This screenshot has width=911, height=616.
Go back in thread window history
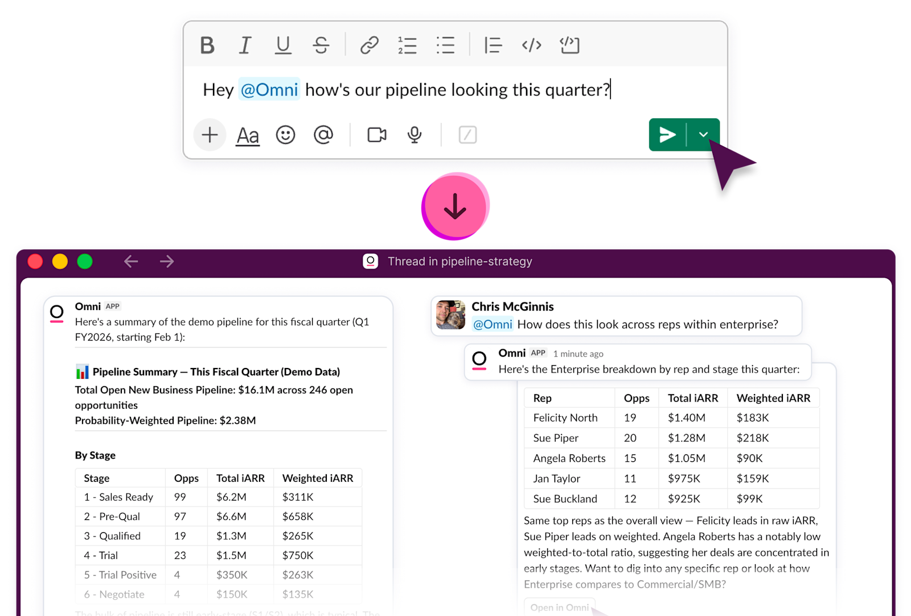(131, 261)
